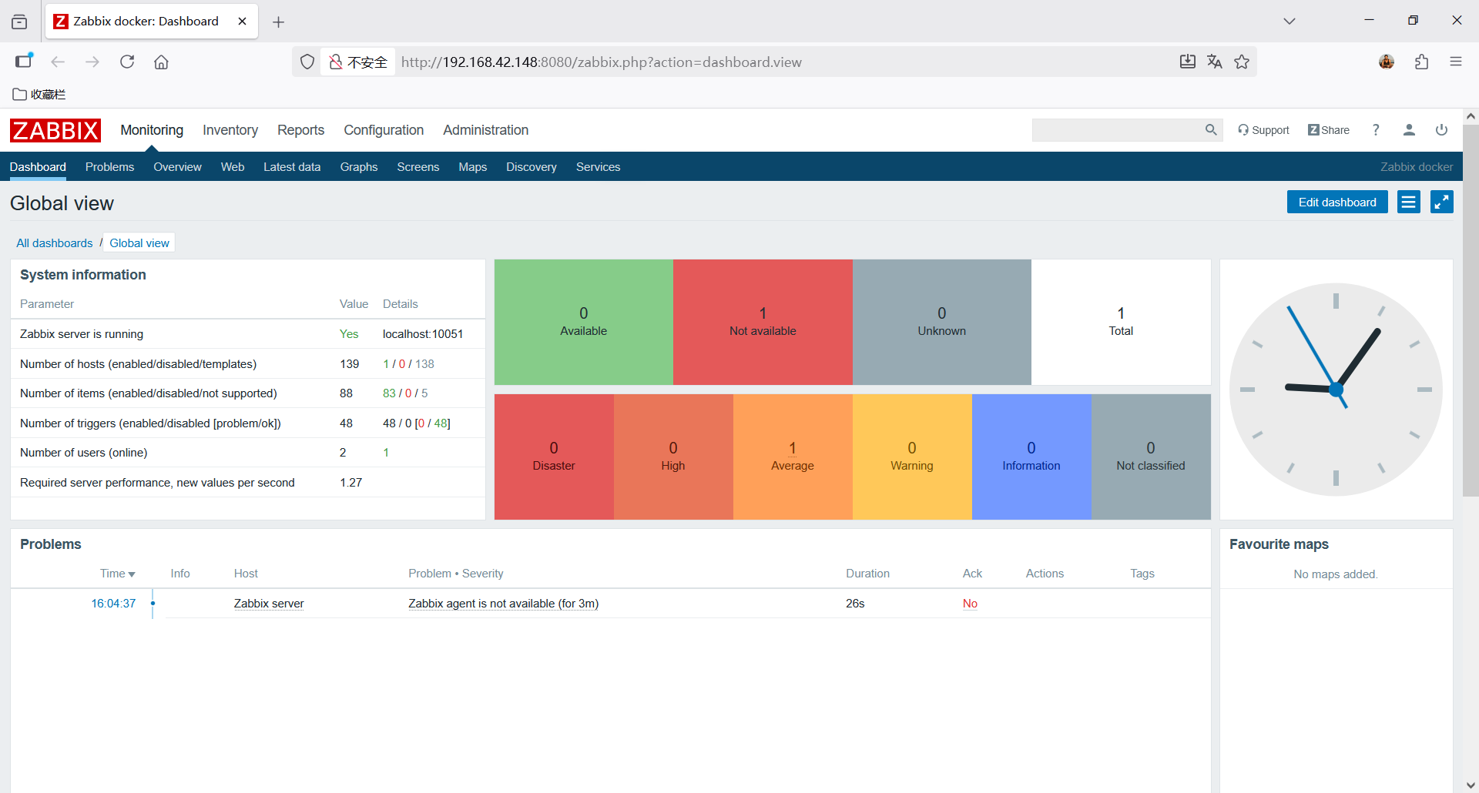Image resolution: width=1479 pixels, height=793 pixels.
Task: Open the Reports menu
Action: pos(300,130)
